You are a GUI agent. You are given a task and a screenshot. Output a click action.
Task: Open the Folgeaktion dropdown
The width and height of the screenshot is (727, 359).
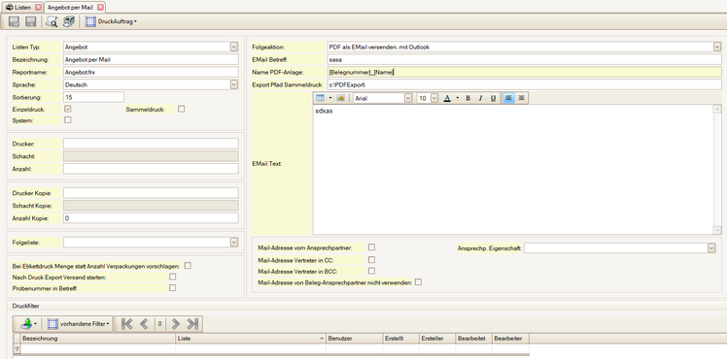click(x=717, y=47)
